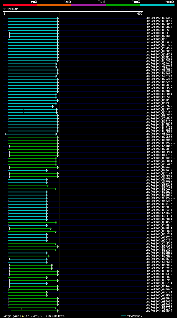
Task: Open the UniRef100_Q852B5 entry
Action: 159,82
